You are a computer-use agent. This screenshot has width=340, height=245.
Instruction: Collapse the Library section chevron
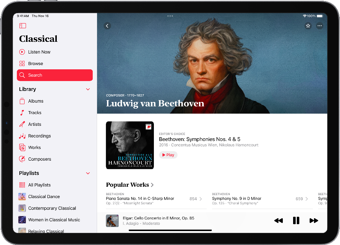click(88, 89)
